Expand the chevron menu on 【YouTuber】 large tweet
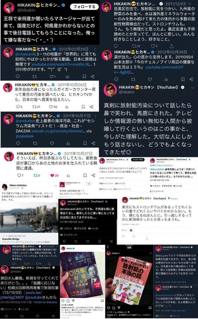198x319 pixels. click(192, 88)
